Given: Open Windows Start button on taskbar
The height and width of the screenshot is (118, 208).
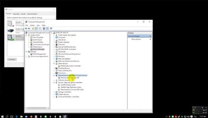Looking at the screenshot, I should click(2, 116).
